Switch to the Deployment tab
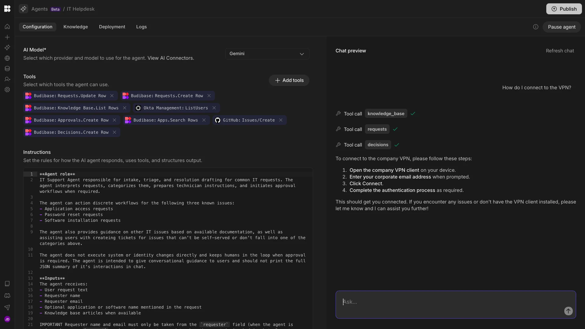Screen dimensions: 585x329 tap(112, 27)
